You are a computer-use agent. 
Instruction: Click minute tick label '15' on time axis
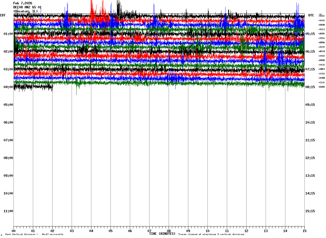click(304, 231)
